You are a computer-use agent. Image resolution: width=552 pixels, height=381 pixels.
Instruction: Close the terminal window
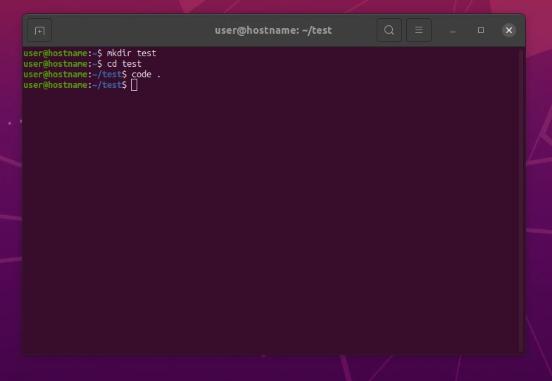[x=509, y=31]
